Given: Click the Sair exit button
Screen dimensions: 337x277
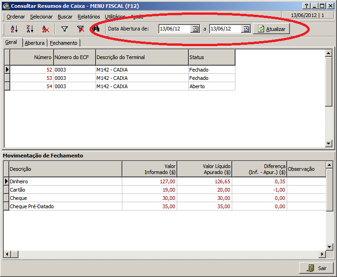Looking at the screenshot, I should (316, 268).
